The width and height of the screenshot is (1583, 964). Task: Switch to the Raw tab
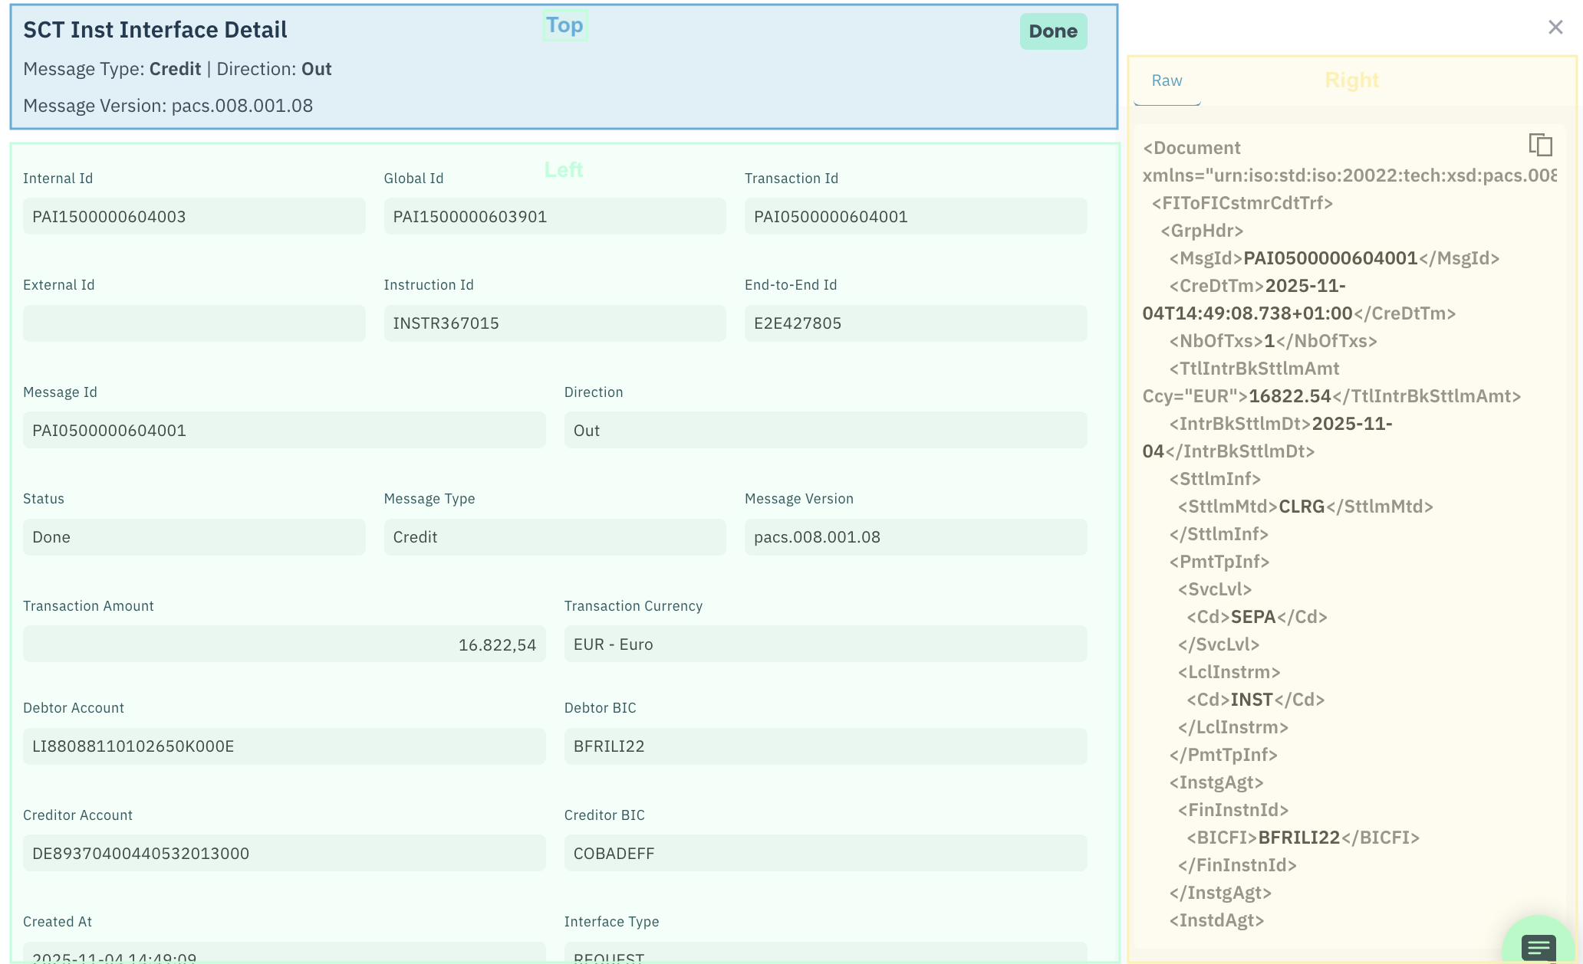1167,80
